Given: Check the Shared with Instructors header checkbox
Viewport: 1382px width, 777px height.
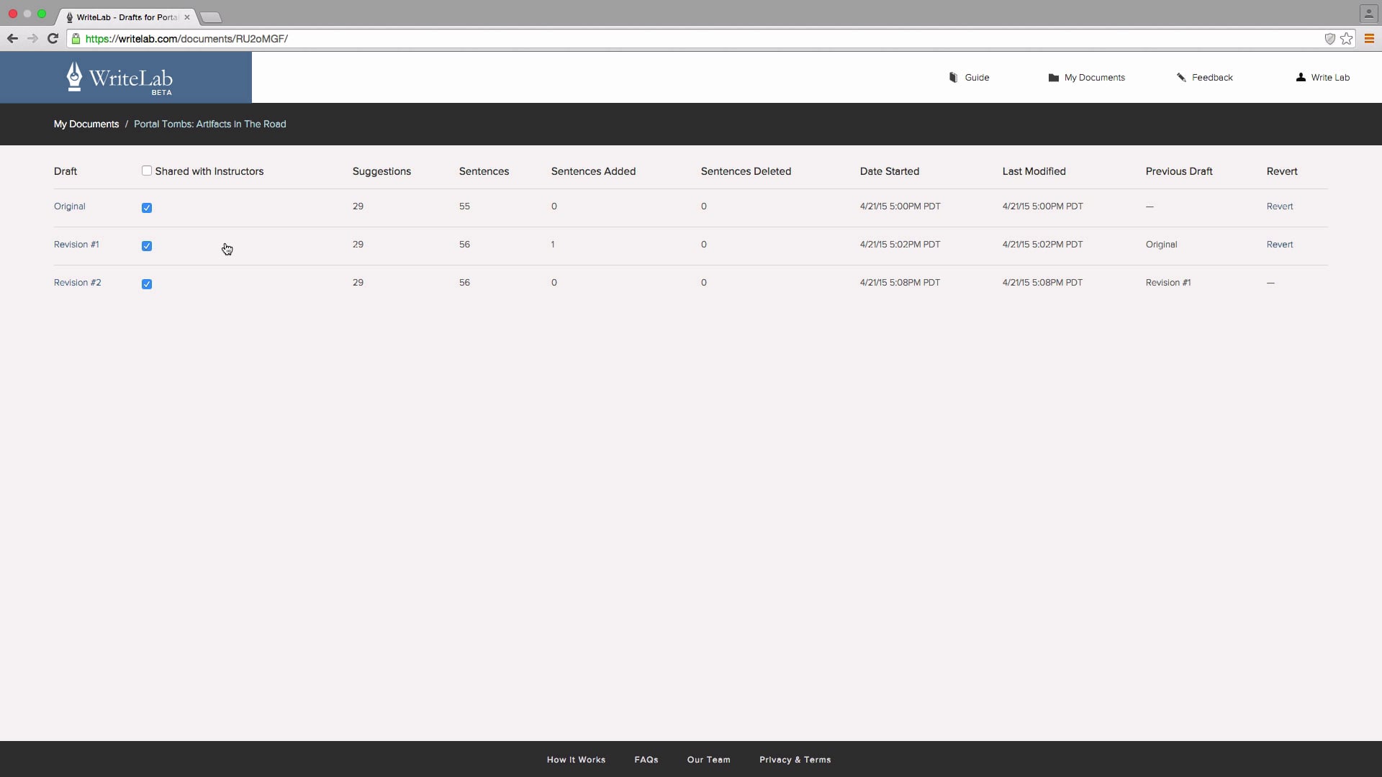Looking at the screenshot, I should [147, 171].
